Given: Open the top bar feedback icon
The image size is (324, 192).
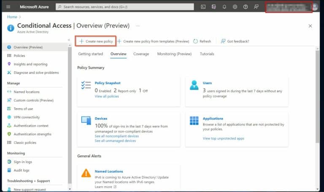Looking at the screenshot, I should tap(256, 7).
